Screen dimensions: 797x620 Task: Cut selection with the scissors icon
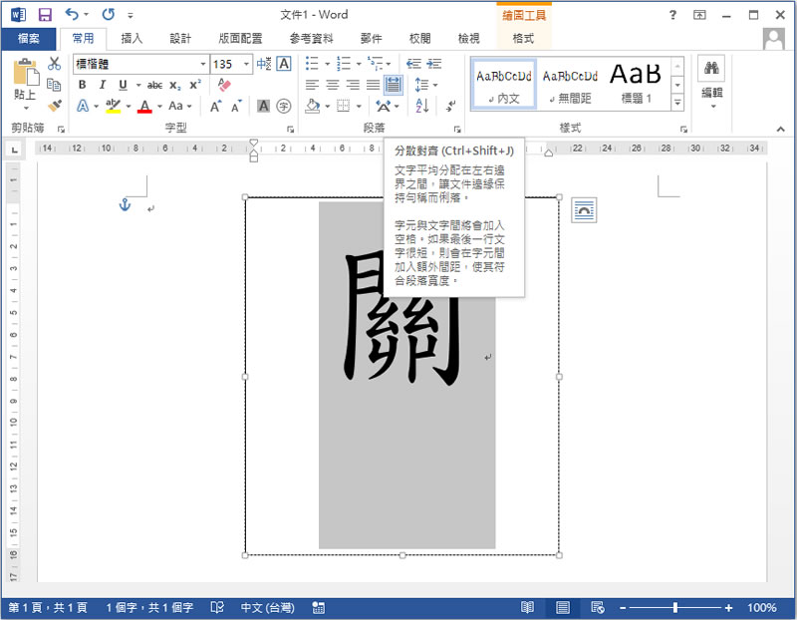(54, 64)
